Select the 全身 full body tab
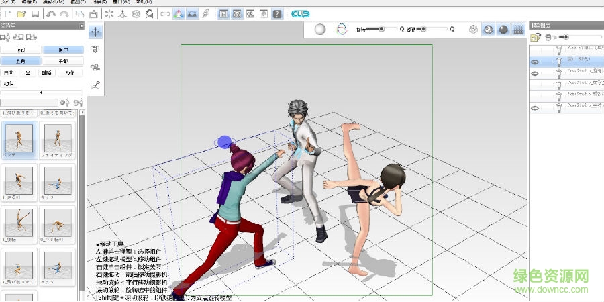The image size is (604, 302). (x=21, y=61)
